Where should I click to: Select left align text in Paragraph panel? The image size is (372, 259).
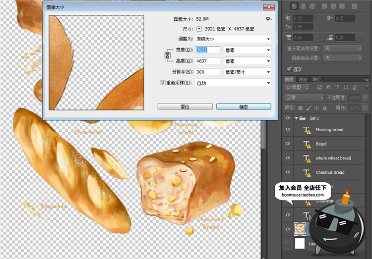[x=294, y=6]
